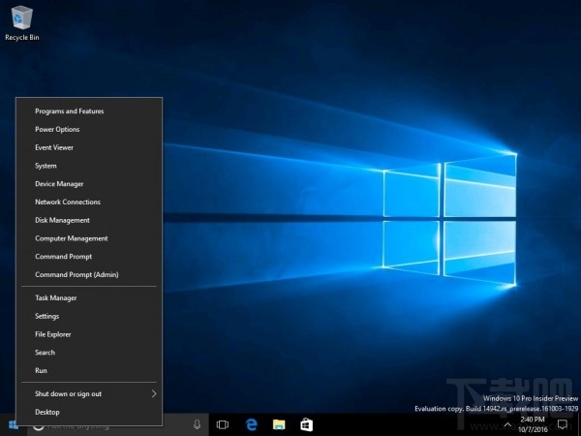Viewport: 581px width, 436px height.
Task: Click the taskbar clock and date
Action: point(533,424)
